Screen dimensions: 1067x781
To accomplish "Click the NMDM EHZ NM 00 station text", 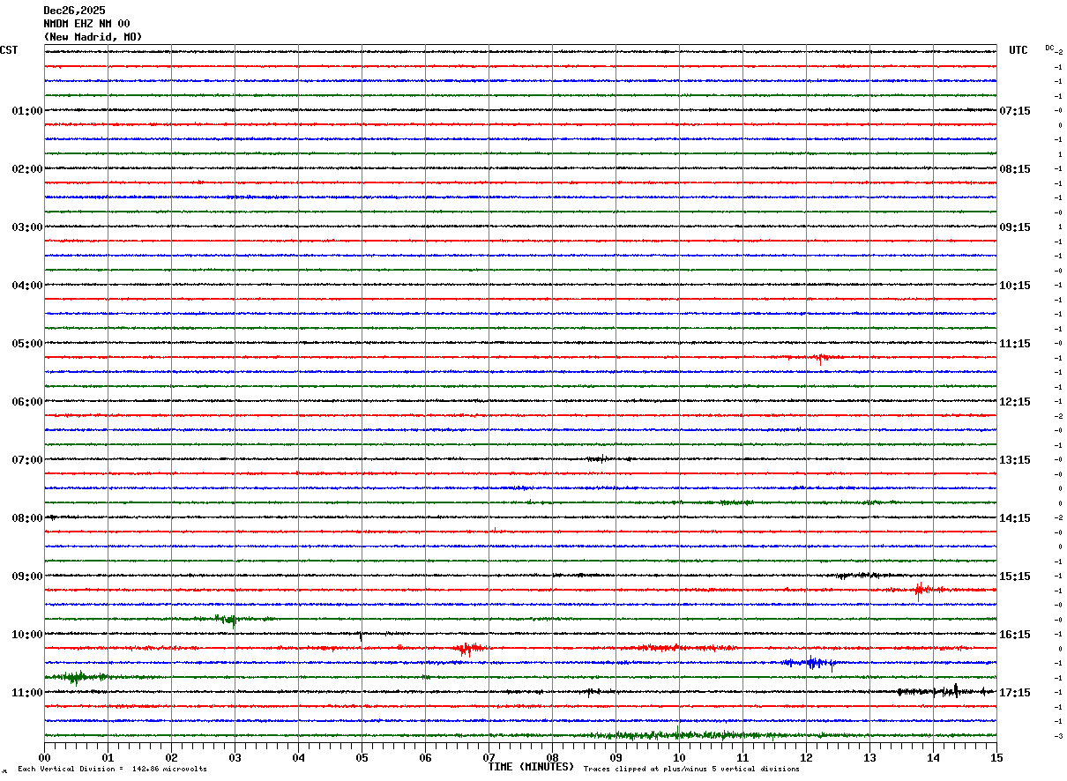I will pos(86,24).
